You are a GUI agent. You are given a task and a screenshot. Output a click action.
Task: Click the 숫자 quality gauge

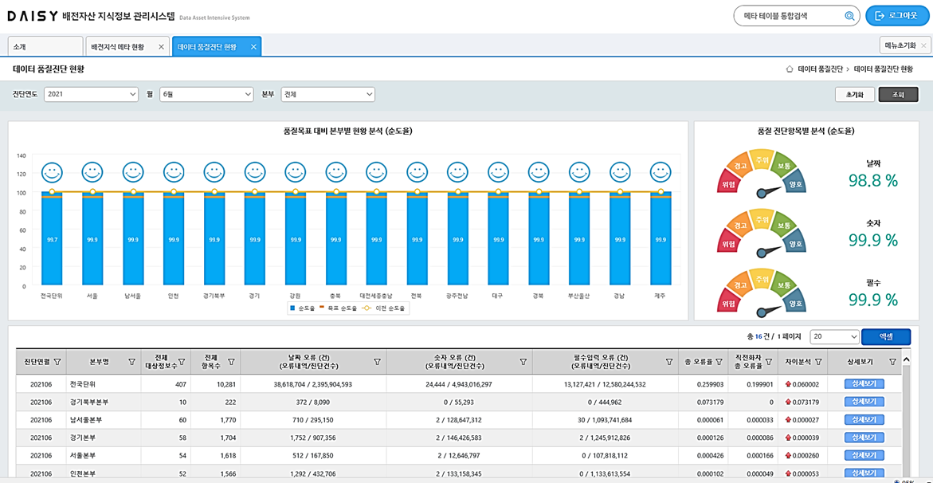[761, 234]
